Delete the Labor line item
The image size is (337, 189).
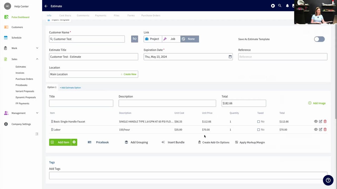[325, 129]
